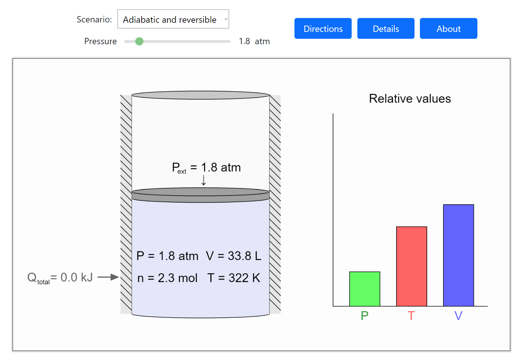Click the cylinder top lid ellipse
This screenshot has width=521, height=361.
point(200,95)
